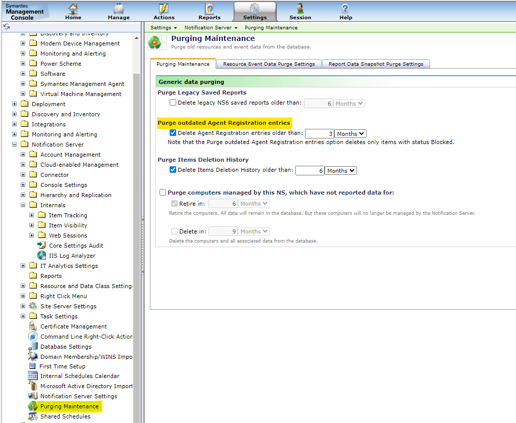The width and height of the screenshot is (516, 423).
Task: Uncheck Delete Agent Registration entries checkbox
Action: [x=173, y=133]
